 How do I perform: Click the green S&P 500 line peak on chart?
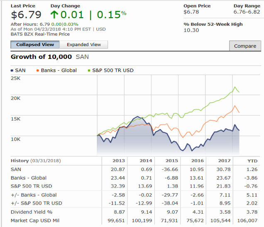(235, 87)
